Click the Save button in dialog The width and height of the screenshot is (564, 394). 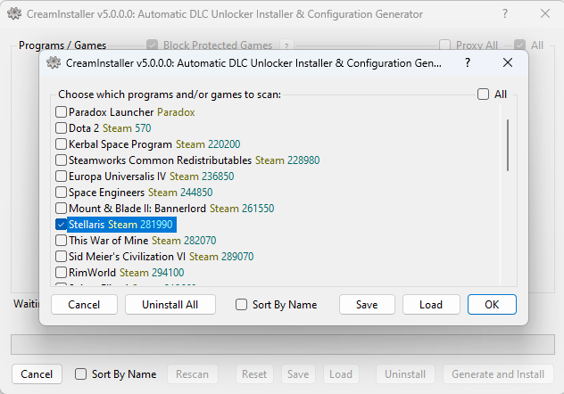click(x=367, y=305)
